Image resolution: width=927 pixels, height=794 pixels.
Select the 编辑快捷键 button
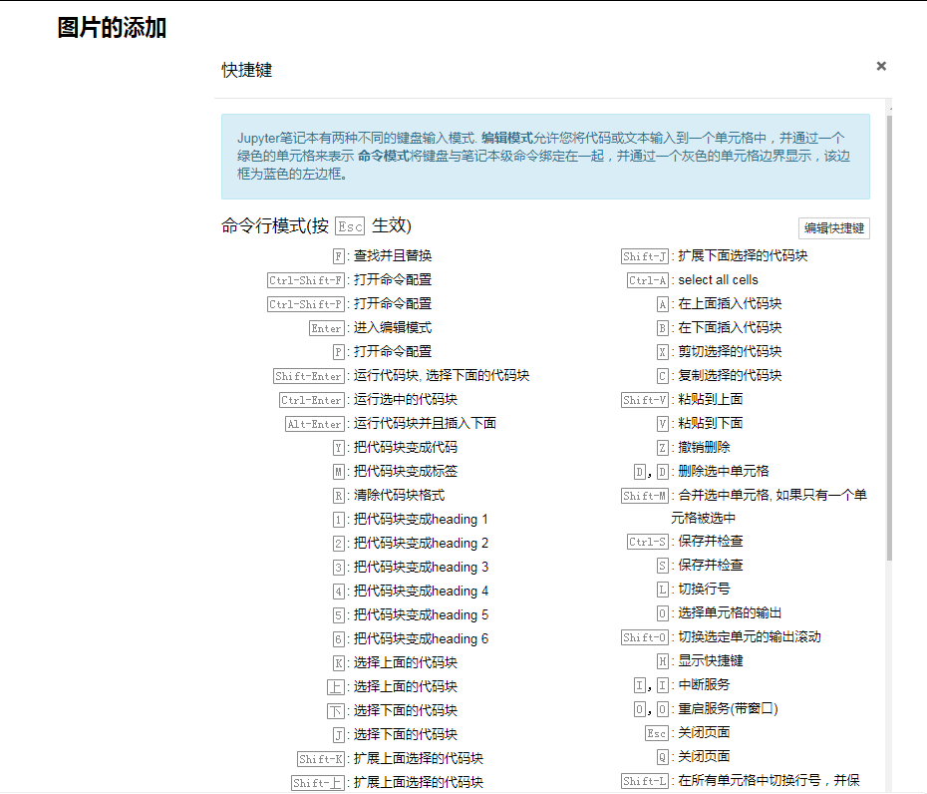tap(832, 227)
